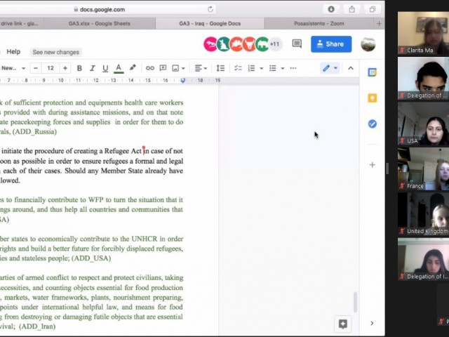
Task: Insert a link
Action: pyautogui.click(x=149, y=68)
